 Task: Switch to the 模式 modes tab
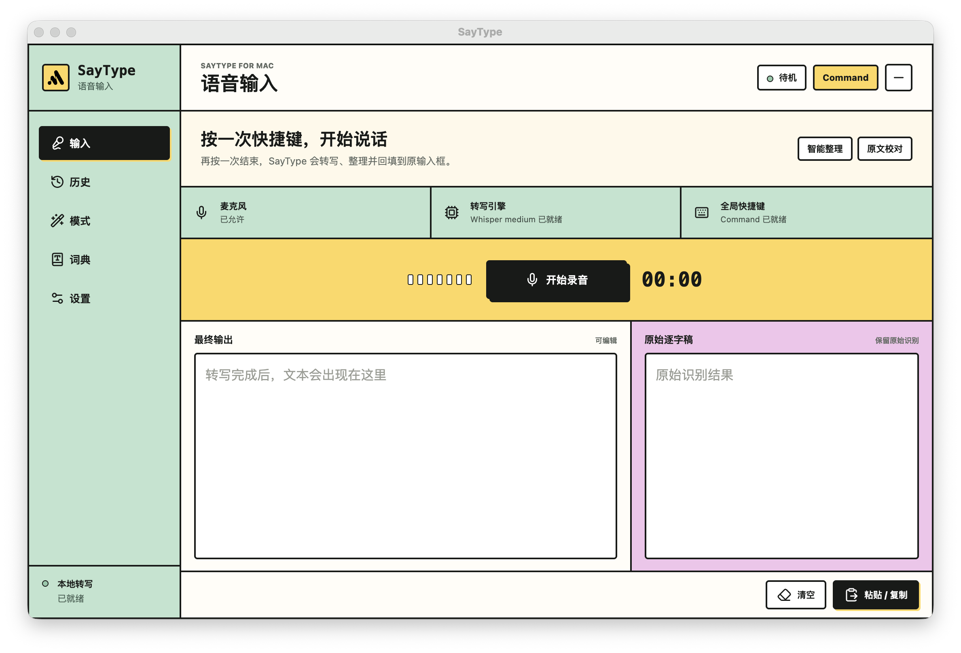(104, 221)
